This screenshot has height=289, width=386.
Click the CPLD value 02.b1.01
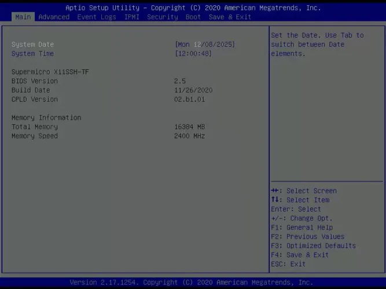pyautogui.click(x=190, y=99)
